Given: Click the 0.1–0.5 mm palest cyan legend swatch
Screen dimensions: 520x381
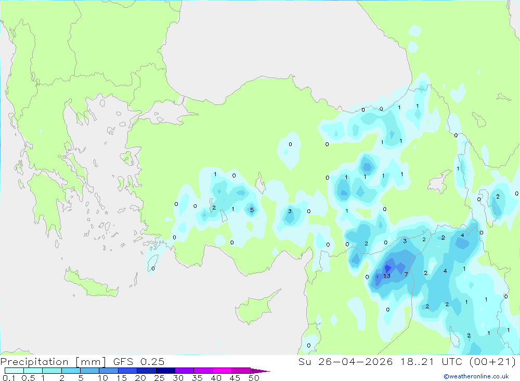Looking at the screenshot, I should click(14, 371).
